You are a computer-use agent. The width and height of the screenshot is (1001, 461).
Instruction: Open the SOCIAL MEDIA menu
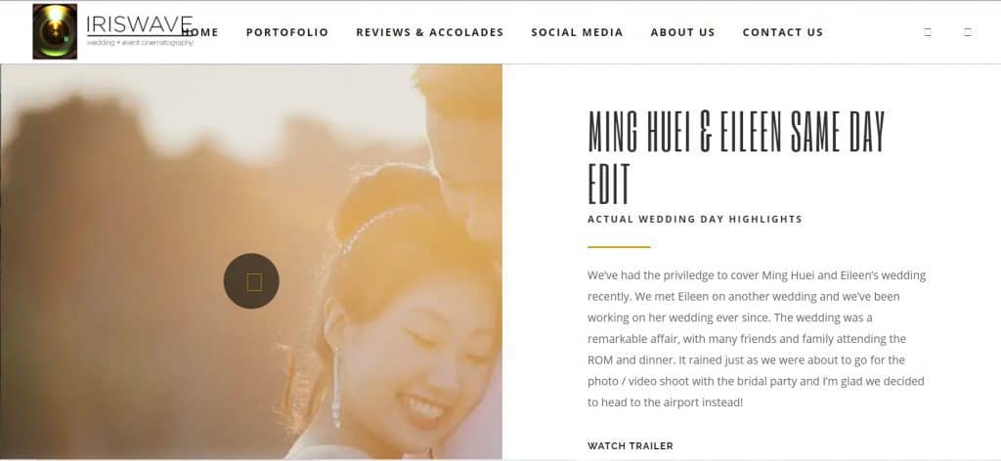(x=577, y=32)
